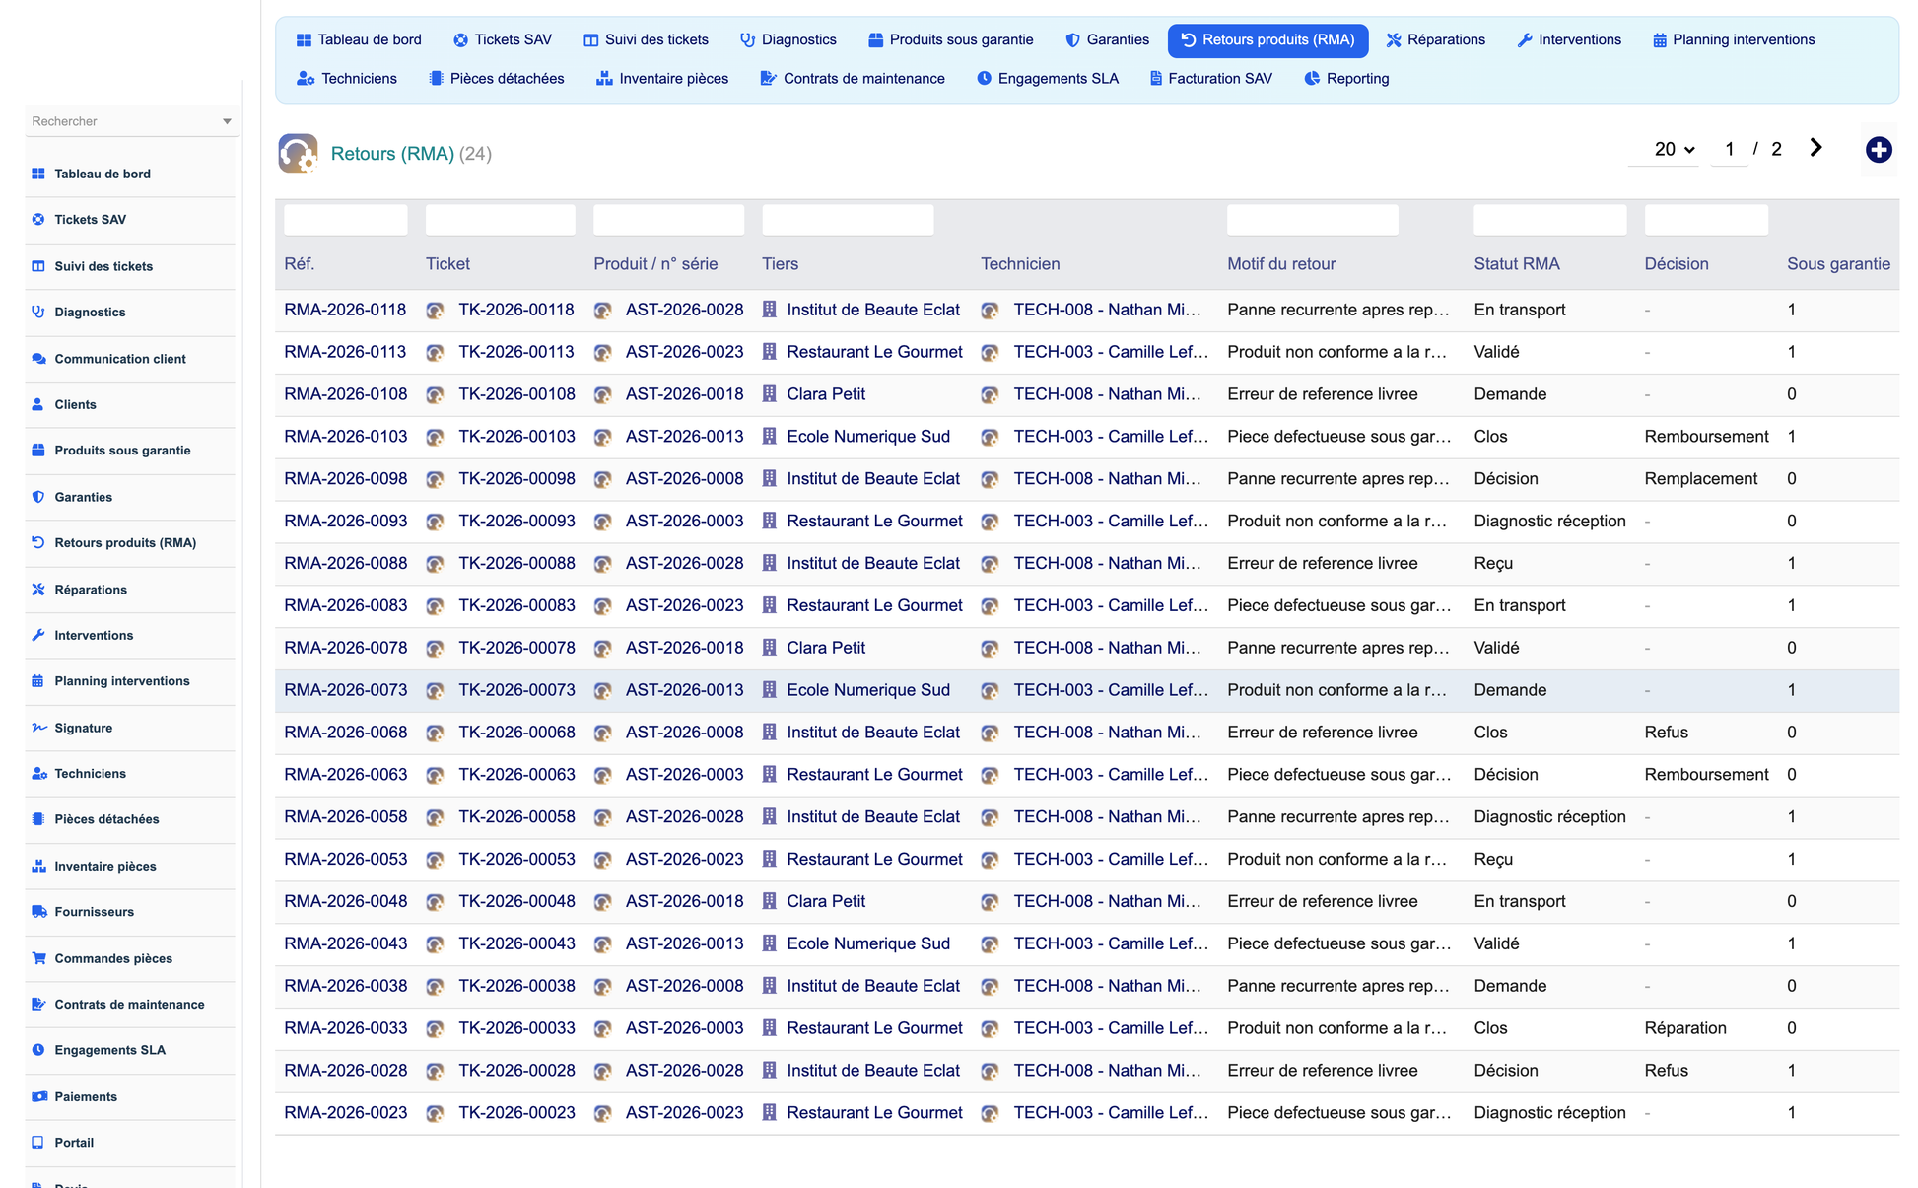Open ticket TK-2026-00093 link
1918x1188 pixels.
pos(516,521)
